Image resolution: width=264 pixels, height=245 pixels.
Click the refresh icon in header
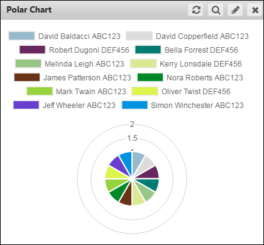pyautogui.click(x=195, y=9)
